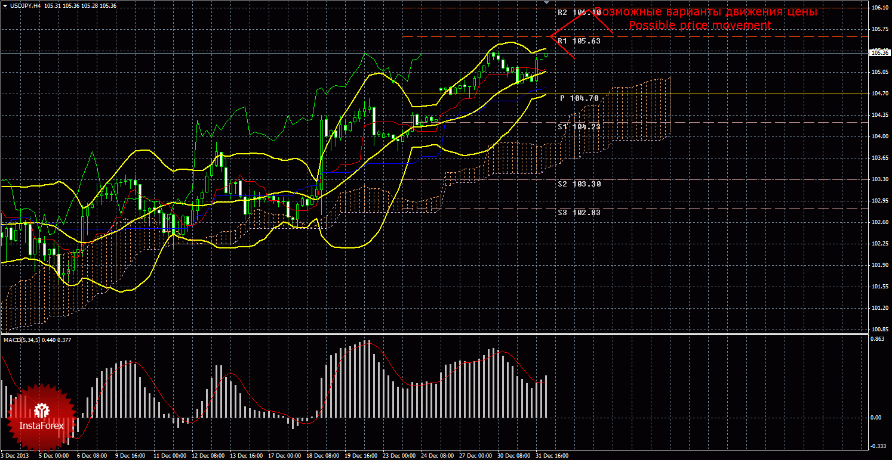
Task: Select the S2 103.30 support label
Action: click(x=579, y=184)
